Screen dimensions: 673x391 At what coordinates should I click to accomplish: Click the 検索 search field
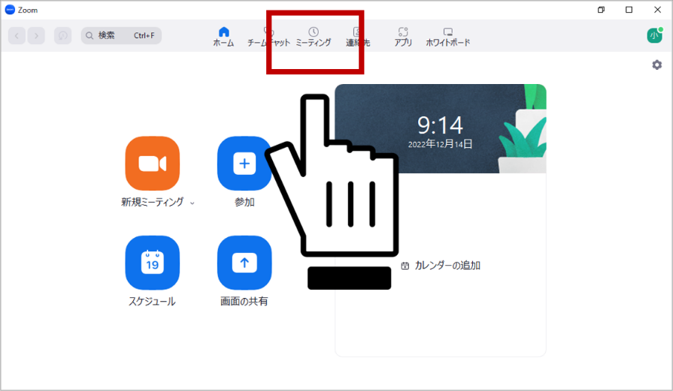click(122, 35)
